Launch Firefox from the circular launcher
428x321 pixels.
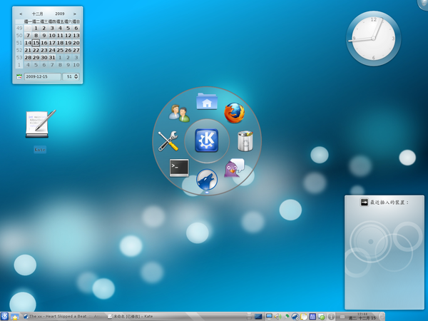[234, 113]
